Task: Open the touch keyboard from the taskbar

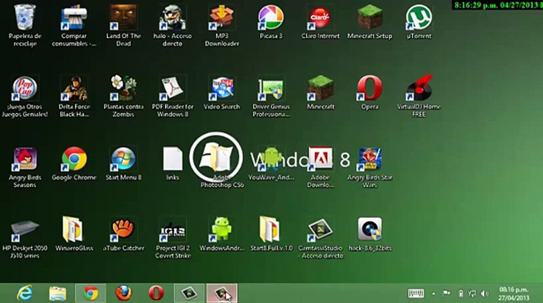Action: pos(416,293)
